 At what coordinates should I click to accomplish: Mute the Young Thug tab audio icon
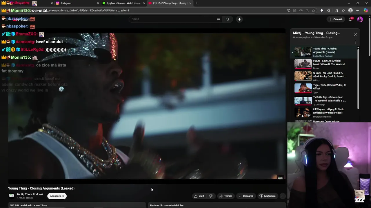point(155,3)
